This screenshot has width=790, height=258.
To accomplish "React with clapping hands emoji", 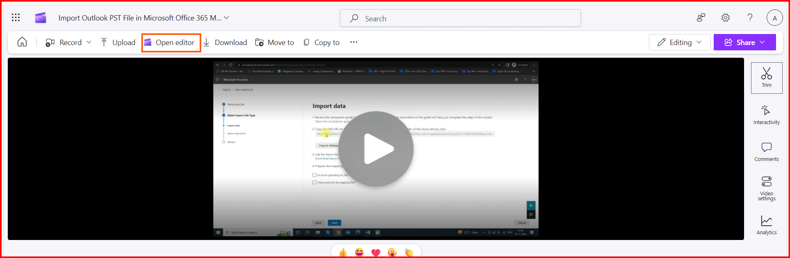I will 409,253.
